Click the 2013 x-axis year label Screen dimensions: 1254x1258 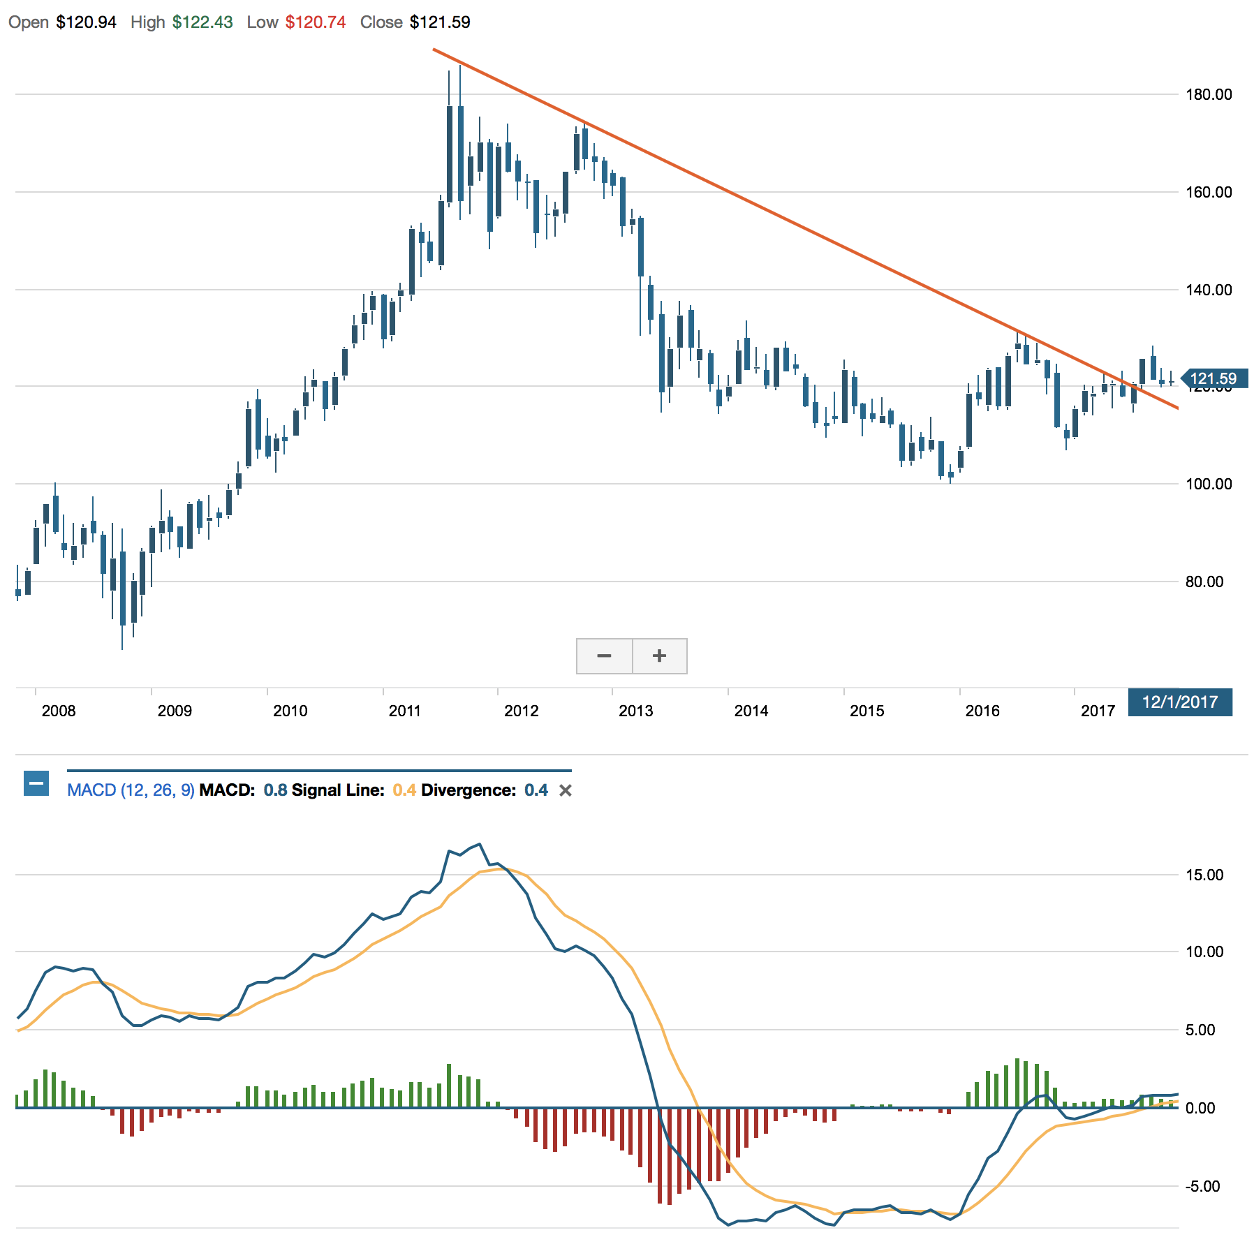pos(636,711)
